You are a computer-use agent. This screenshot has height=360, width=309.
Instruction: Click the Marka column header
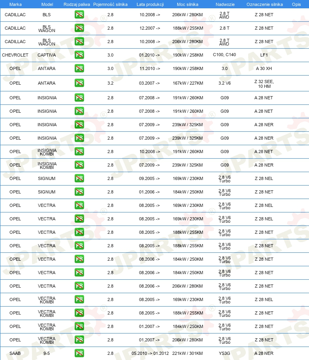click(x=15, y=4)
